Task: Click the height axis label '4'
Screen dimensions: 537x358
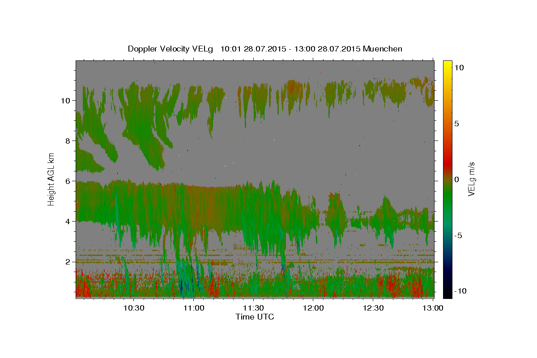Action: pos(68,222)
